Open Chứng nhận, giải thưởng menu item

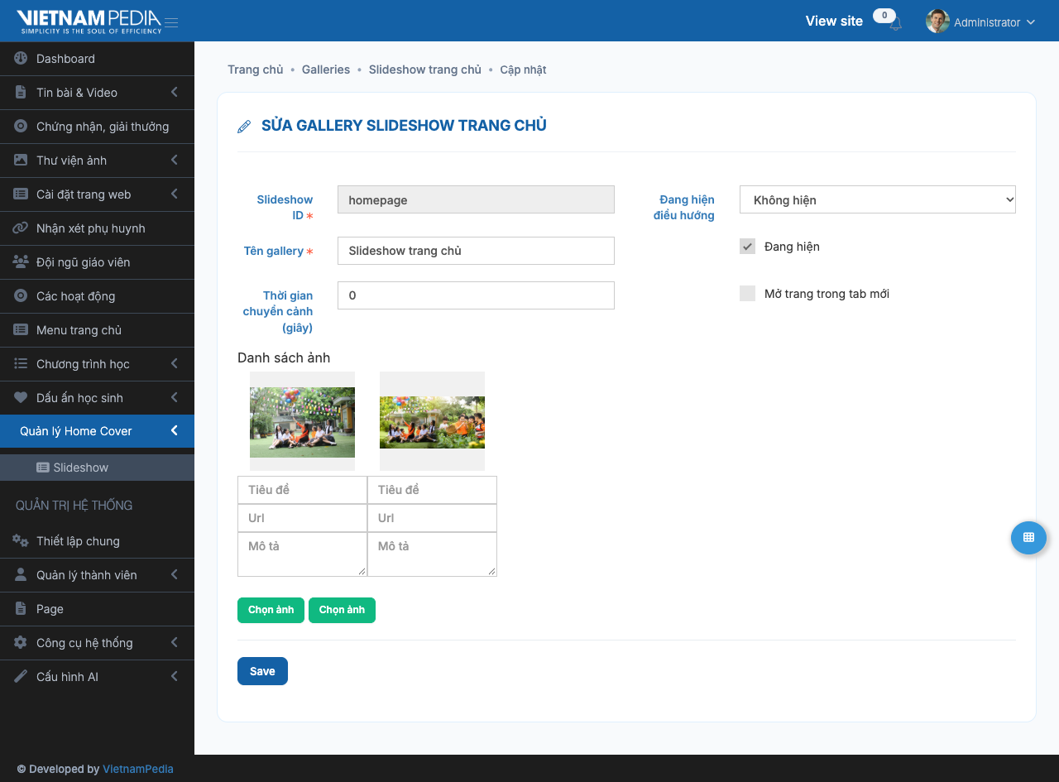click(97, 127)
